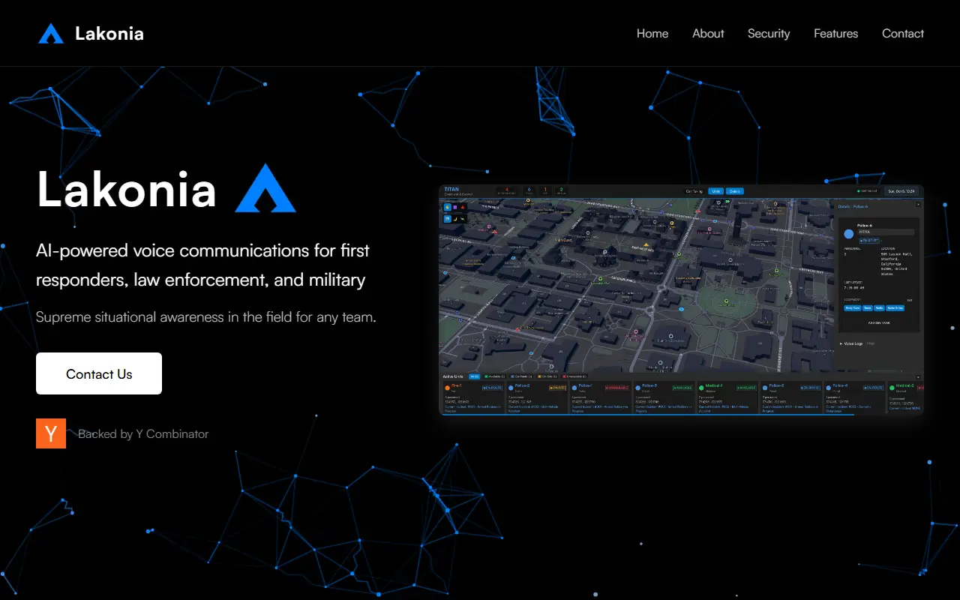Click the UNAVAILABLE badge on Police-1
The width and height of the screenshot is (960, 600).
pyautogui.click(x=618, y=388)
